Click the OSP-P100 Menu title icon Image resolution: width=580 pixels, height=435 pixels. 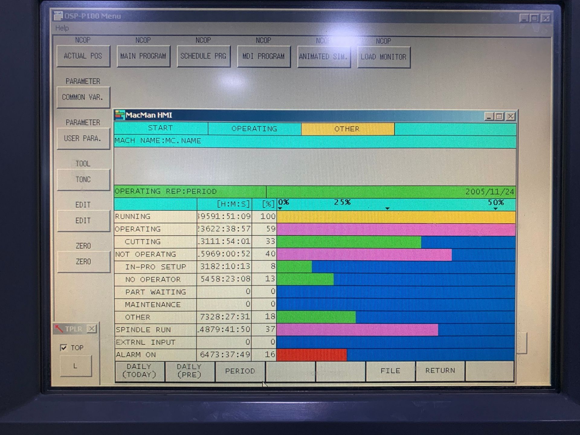[58, 16]
